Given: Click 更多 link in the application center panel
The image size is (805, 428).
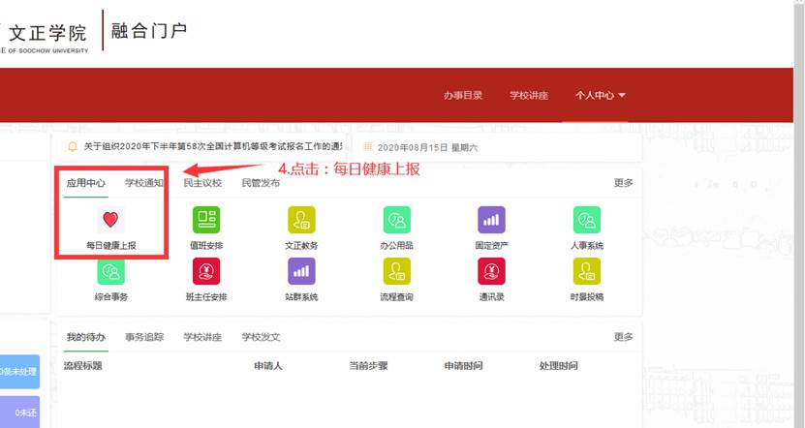Looking at the screenshot, I should (623, 182).
